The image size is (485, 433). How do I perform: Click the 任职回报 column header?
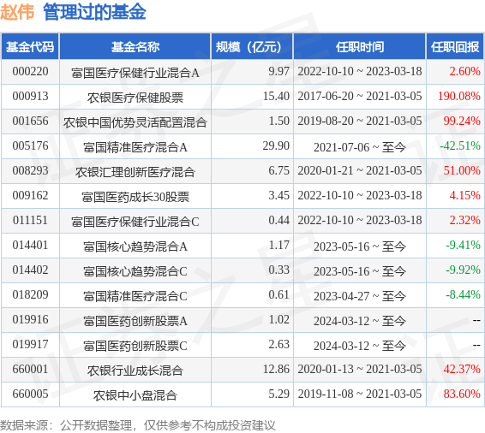click(x=455, y=47)
